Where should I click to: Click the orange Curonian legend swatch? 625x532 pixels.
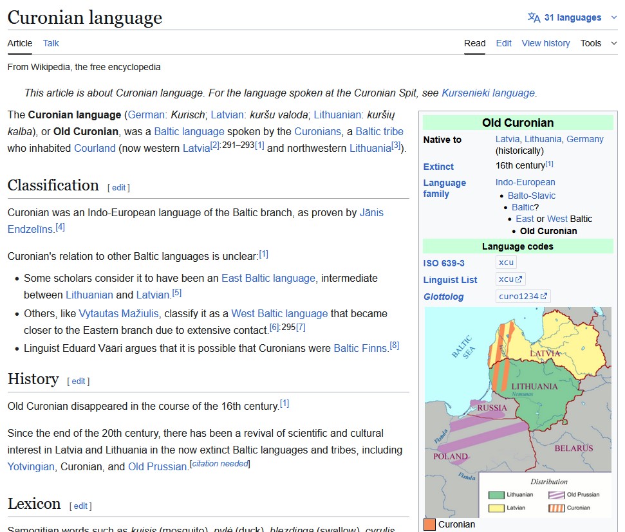point(429,524)
